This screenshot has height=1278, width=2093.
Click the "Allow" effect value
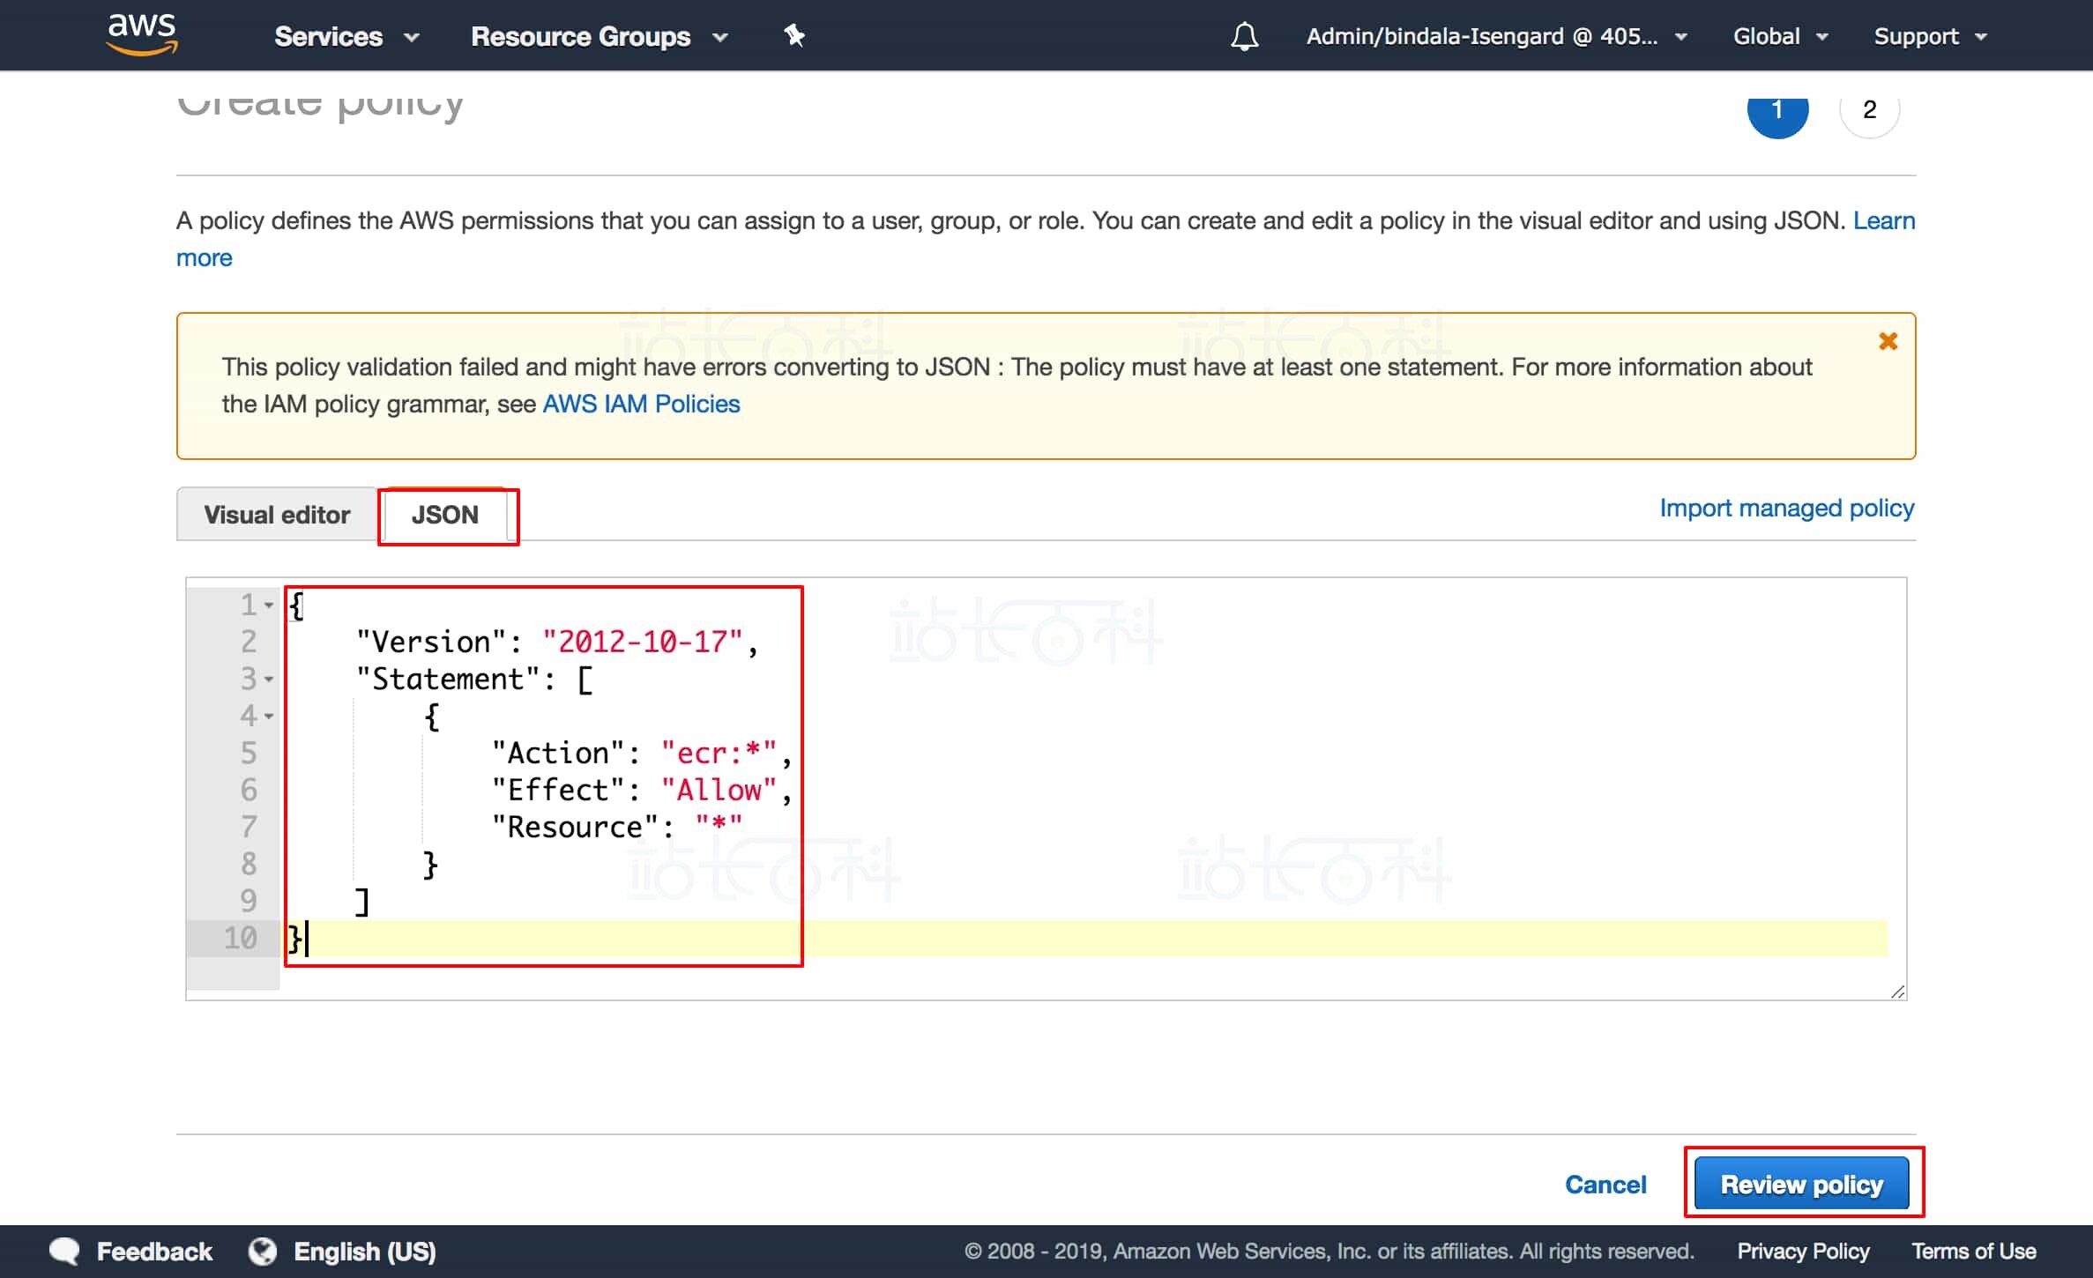pos(719,790)
